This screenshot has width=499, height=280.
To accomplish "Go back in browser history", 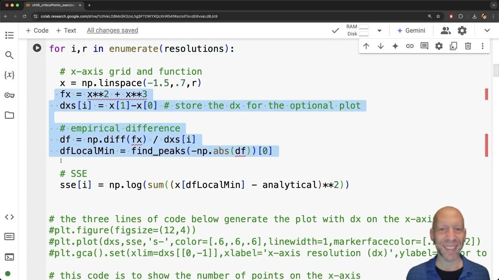I will [x=6, y=16].
